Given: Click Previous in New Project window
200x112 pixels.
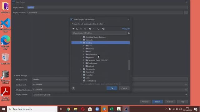Looking at the screenshot, I should pos(145,102).
